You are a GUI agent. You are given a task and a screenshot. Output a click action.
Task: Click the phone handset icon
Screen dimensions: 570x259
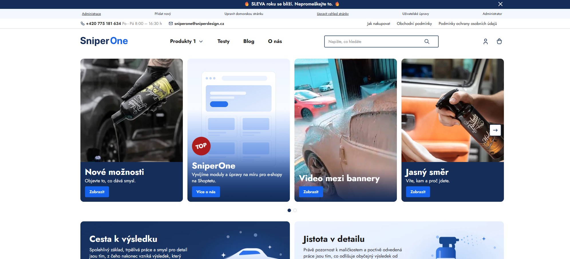click(82, 24)
